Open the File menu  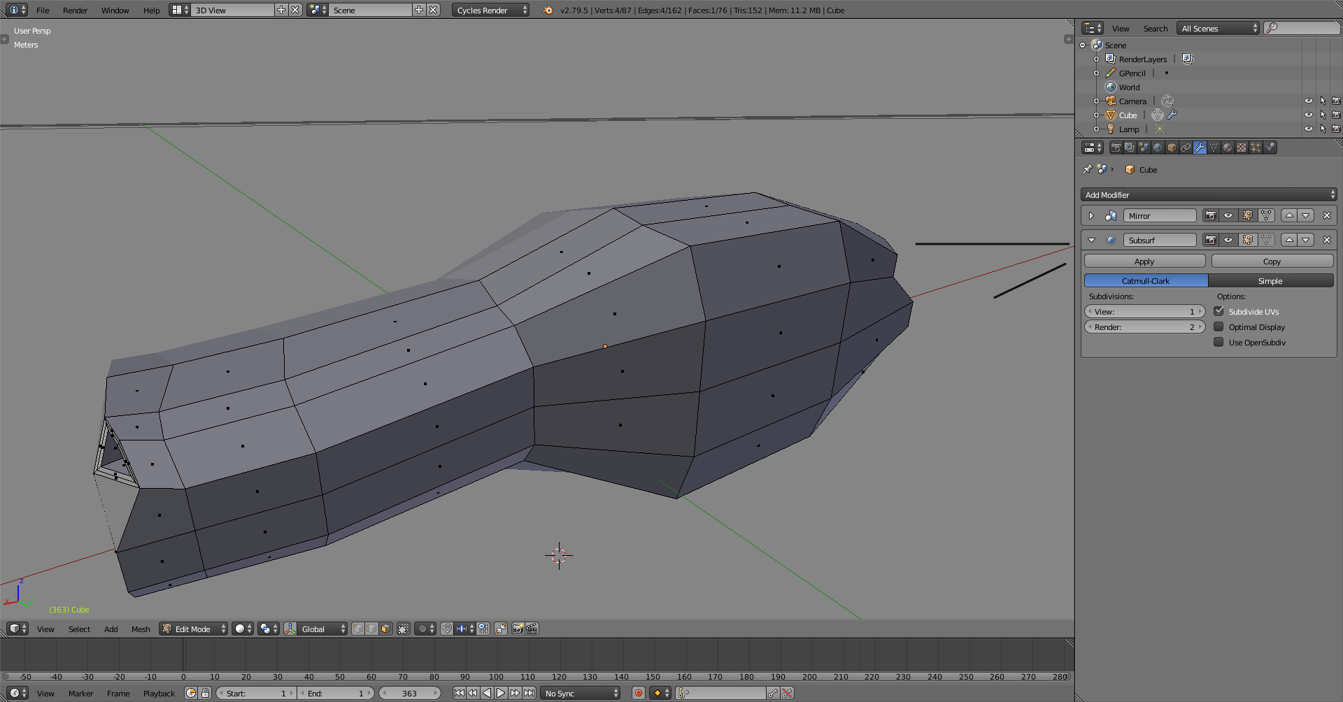[43, 10]
